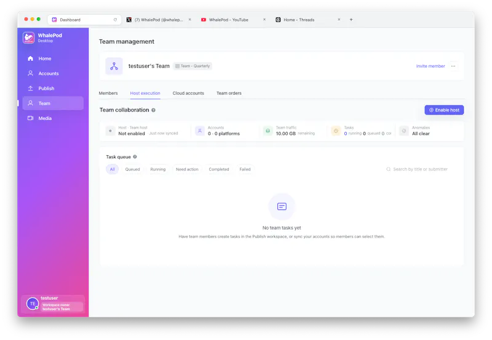Click the Accounts person icon in sidebar
The height and width of the screenshot is (340, 492).
point(30,73)
